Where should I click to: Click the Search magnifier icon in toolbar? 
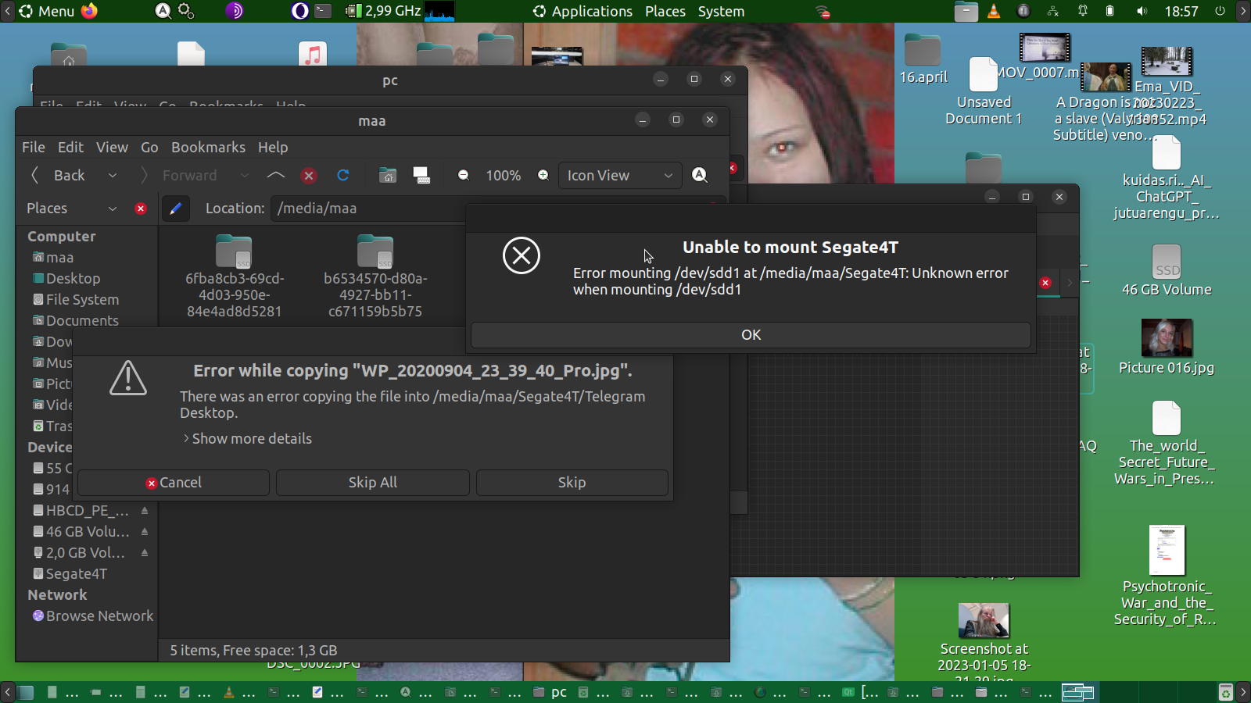coord(700,176)
